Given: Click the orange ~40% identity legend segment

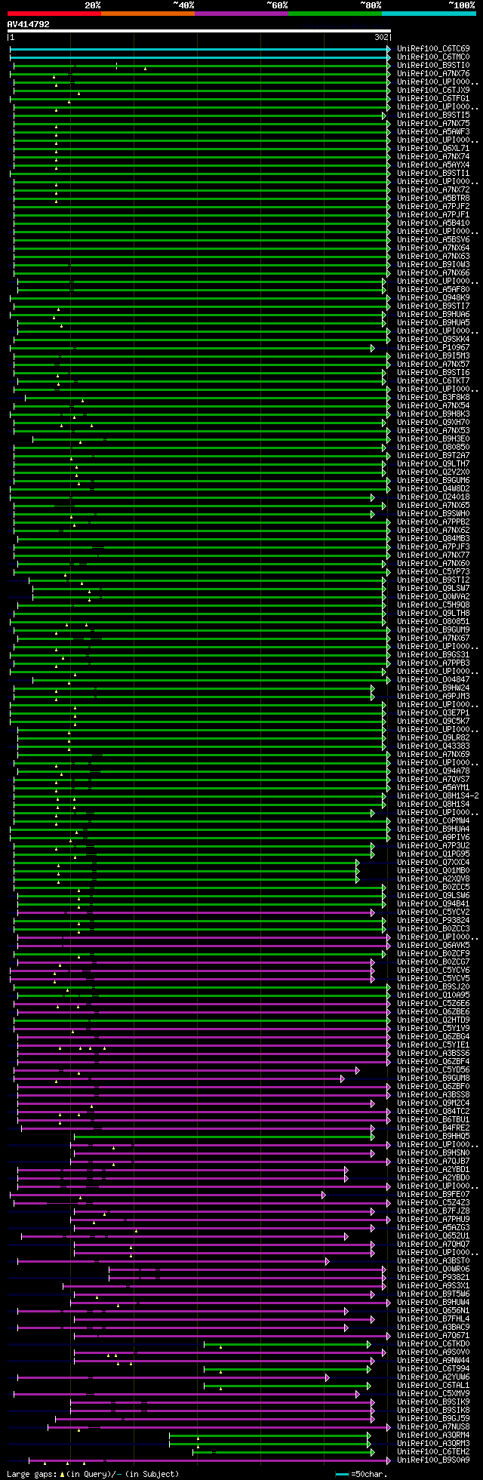Looking at the screenshot, I should pos(148,14).
